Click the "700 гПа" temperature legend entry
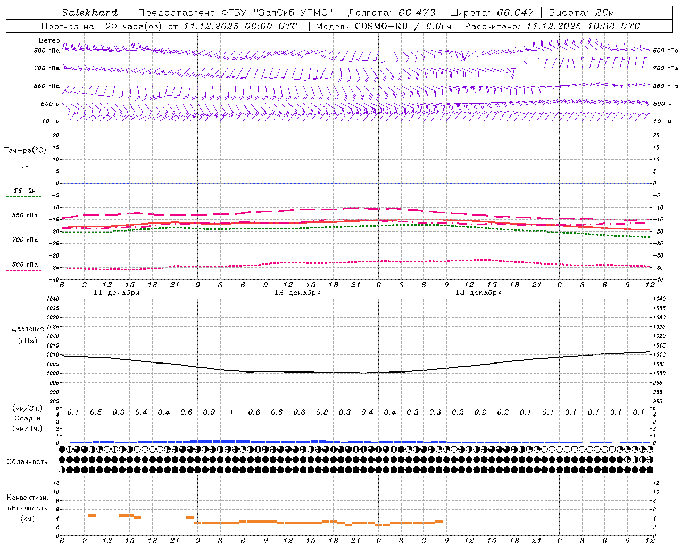Viewport: 681px width, 545px height. tap(24, 240)
